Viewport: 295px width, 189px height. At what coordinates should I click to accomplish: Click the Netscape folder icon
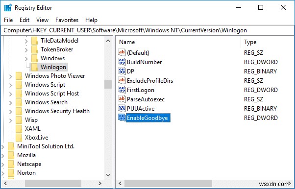(11, 164)
